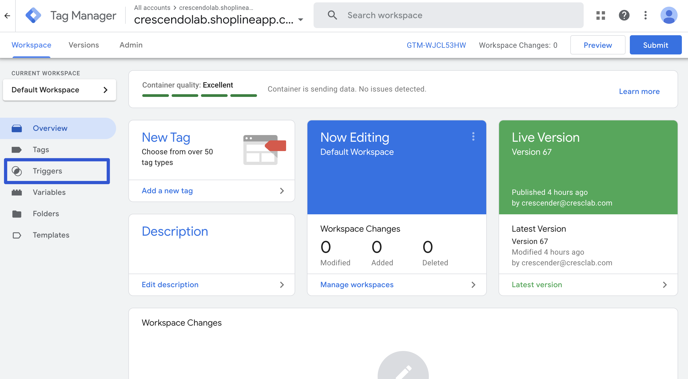Expand the container selector dropdown arrow
This screenshot has height=379, width=688.
300,19
